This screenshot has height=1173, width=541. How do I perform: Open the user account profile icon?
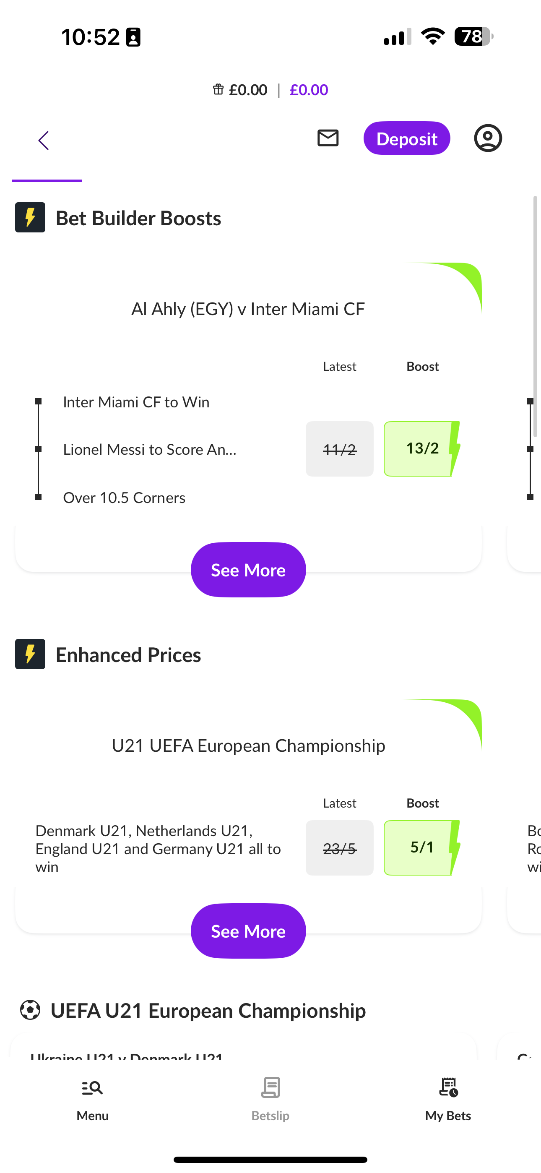click(488, 138)
